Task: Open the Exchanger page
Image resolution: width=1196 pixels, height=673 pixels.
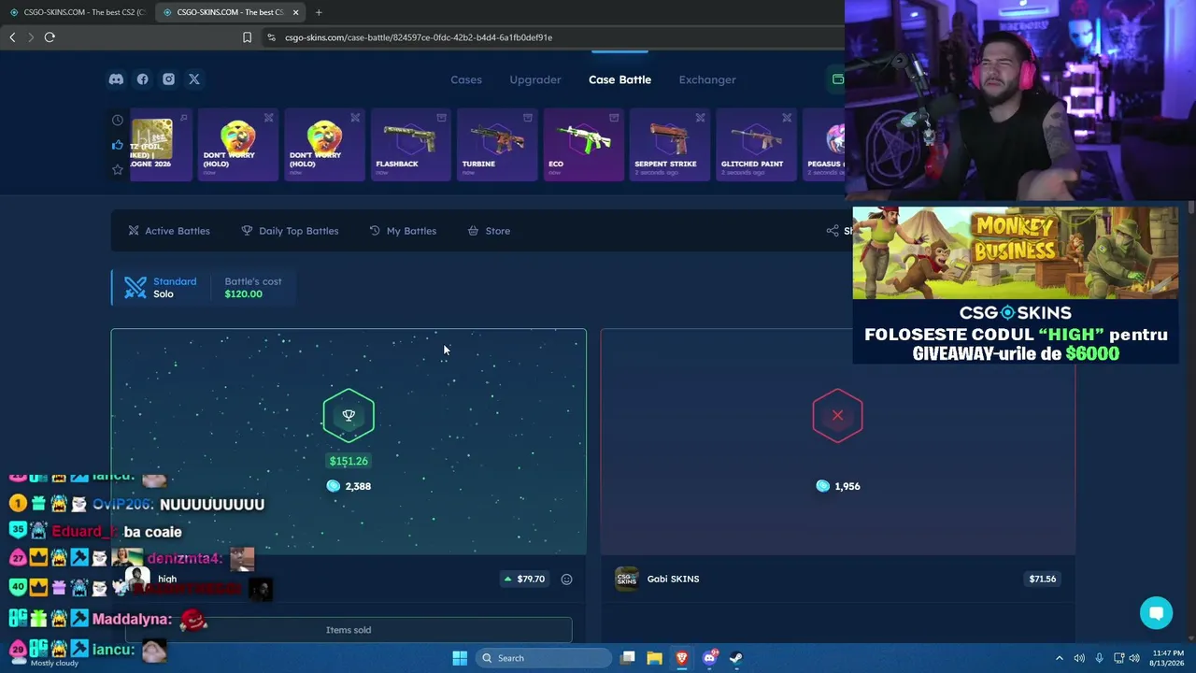Action: pos(707,79)
